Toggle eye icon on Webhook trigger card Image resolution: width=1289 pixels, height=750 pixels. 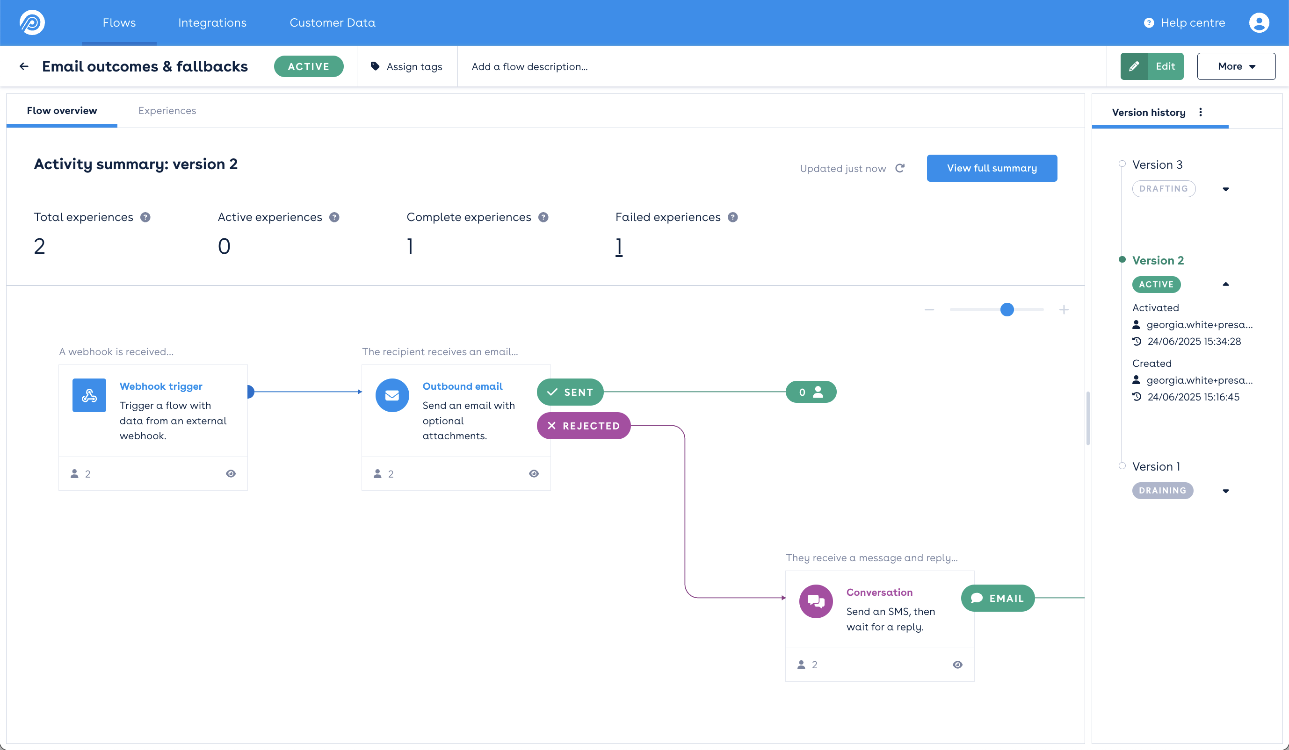click(x=231, y=474)
